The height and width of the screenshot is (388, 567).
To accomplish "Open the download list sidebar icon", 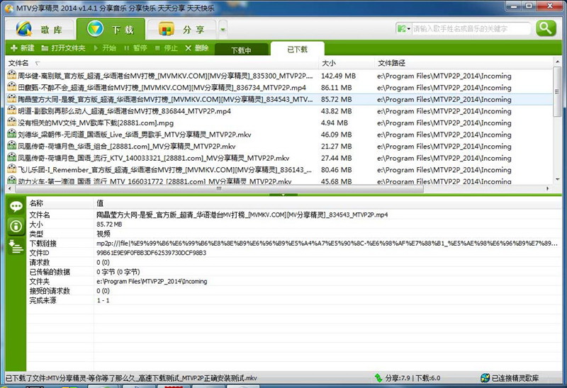I will (16, 246).
